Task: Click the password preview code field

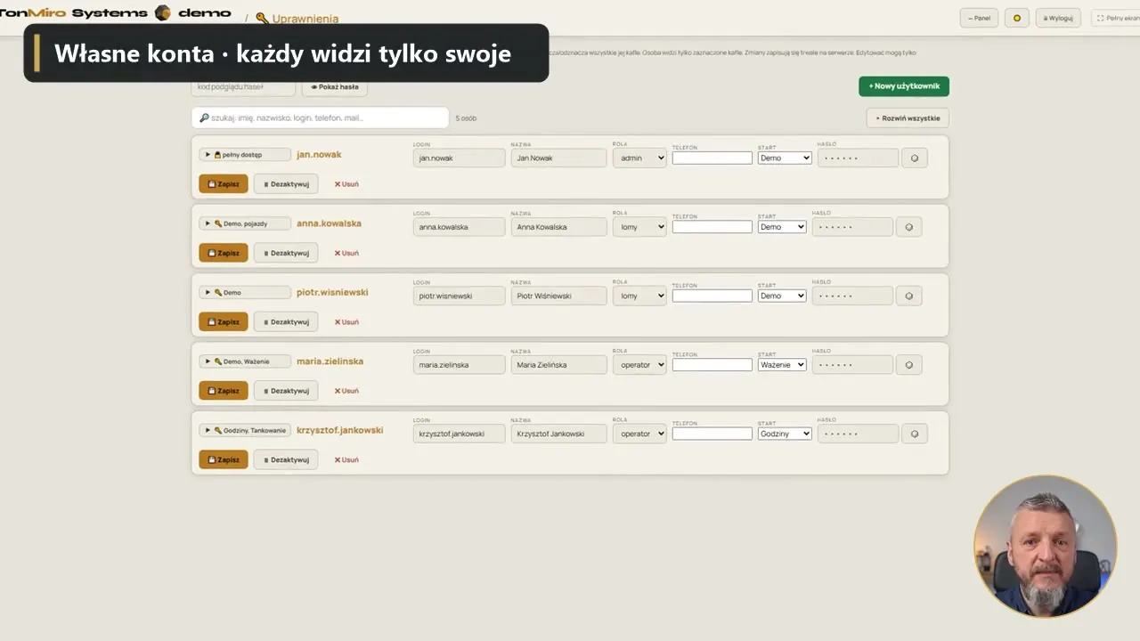Action: [243, 87]
